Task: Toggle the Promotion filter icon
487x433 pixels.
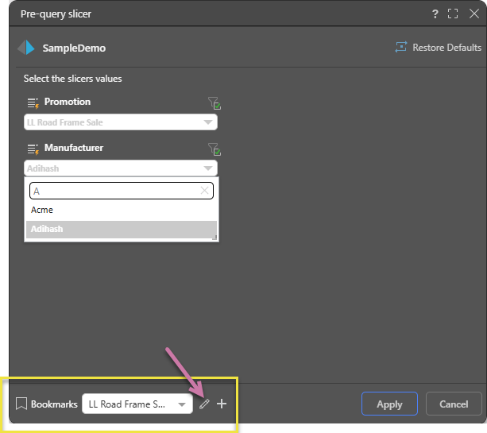Action: (213, 103)
